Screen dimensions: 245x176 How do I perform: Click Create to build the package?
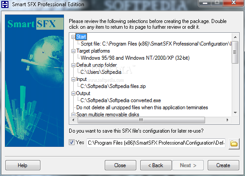pos(223,165)
